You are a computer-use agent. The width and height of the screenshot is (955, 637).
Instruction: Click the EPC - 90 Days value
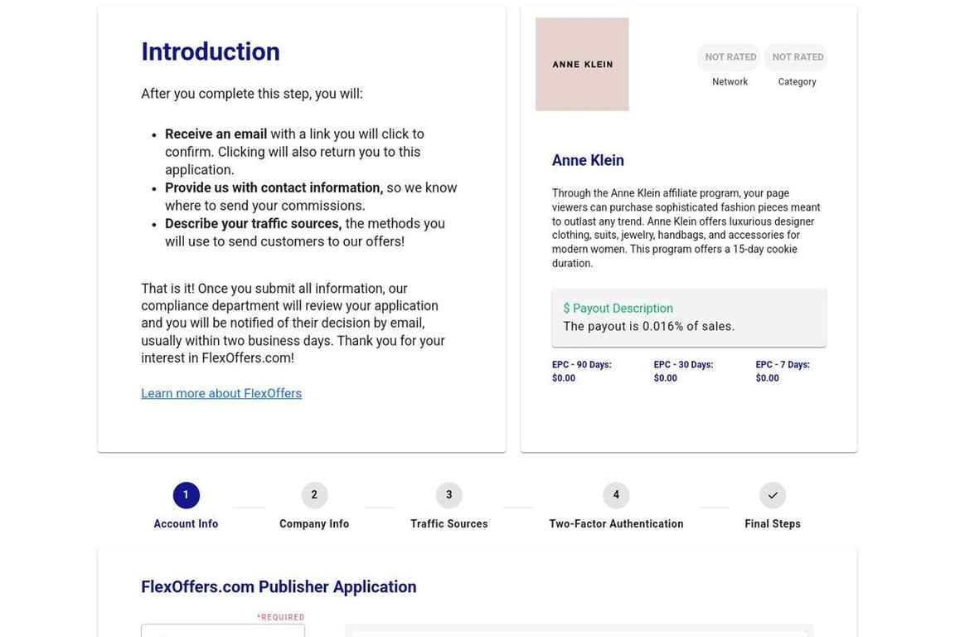coord(564,378)
